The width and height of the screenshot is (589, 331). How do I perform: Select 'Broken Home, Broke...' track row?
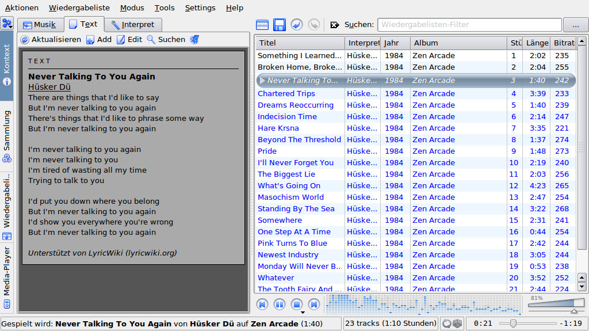coord(416,67)
